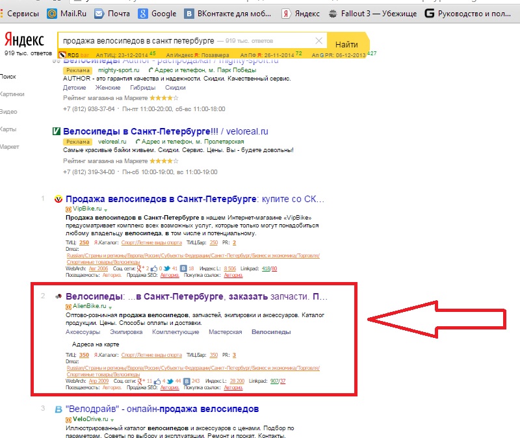
Task: Open the Гибриды sitelink in the mighty-sport ad
Action: 142,88
